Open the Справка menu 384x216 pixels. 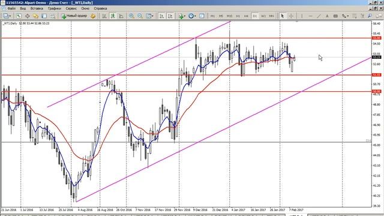[x=100, y=8]
